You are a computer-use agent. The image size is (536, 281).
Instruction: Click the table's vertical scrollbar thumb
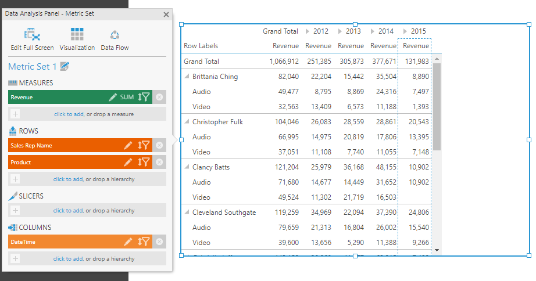click(x=437, y=105)
